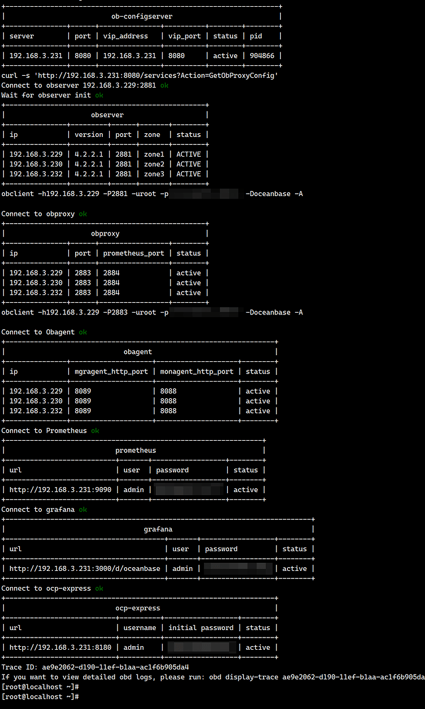
Task: Open the ocp-express URL http://192.168.3.231:8180
Action: (60, 647)
